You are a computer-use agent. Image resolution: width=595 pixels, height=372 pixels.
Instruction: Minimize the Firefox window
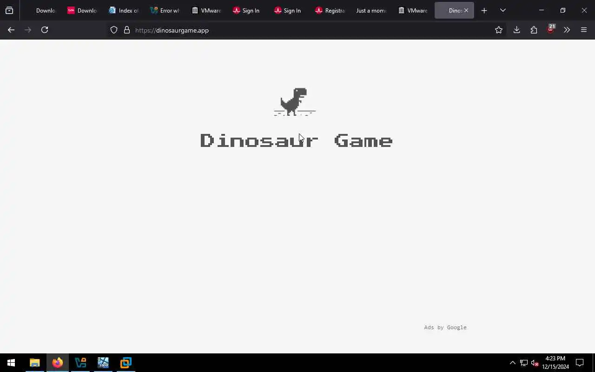coord(542,10)
